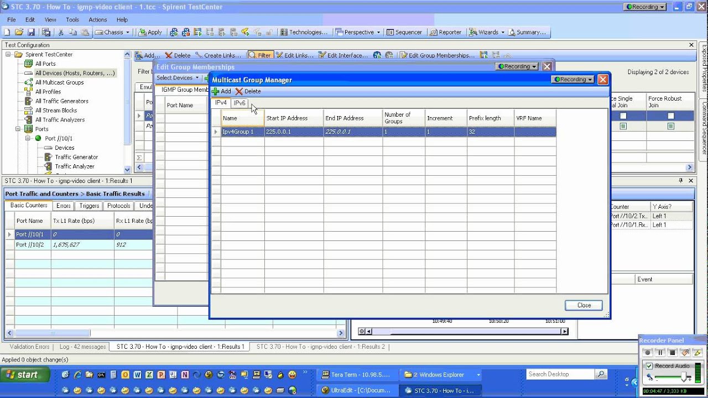Screen dimensions: 708x398
Task: Collapse the Ports tree node
Action: click(x=18, y=129)
